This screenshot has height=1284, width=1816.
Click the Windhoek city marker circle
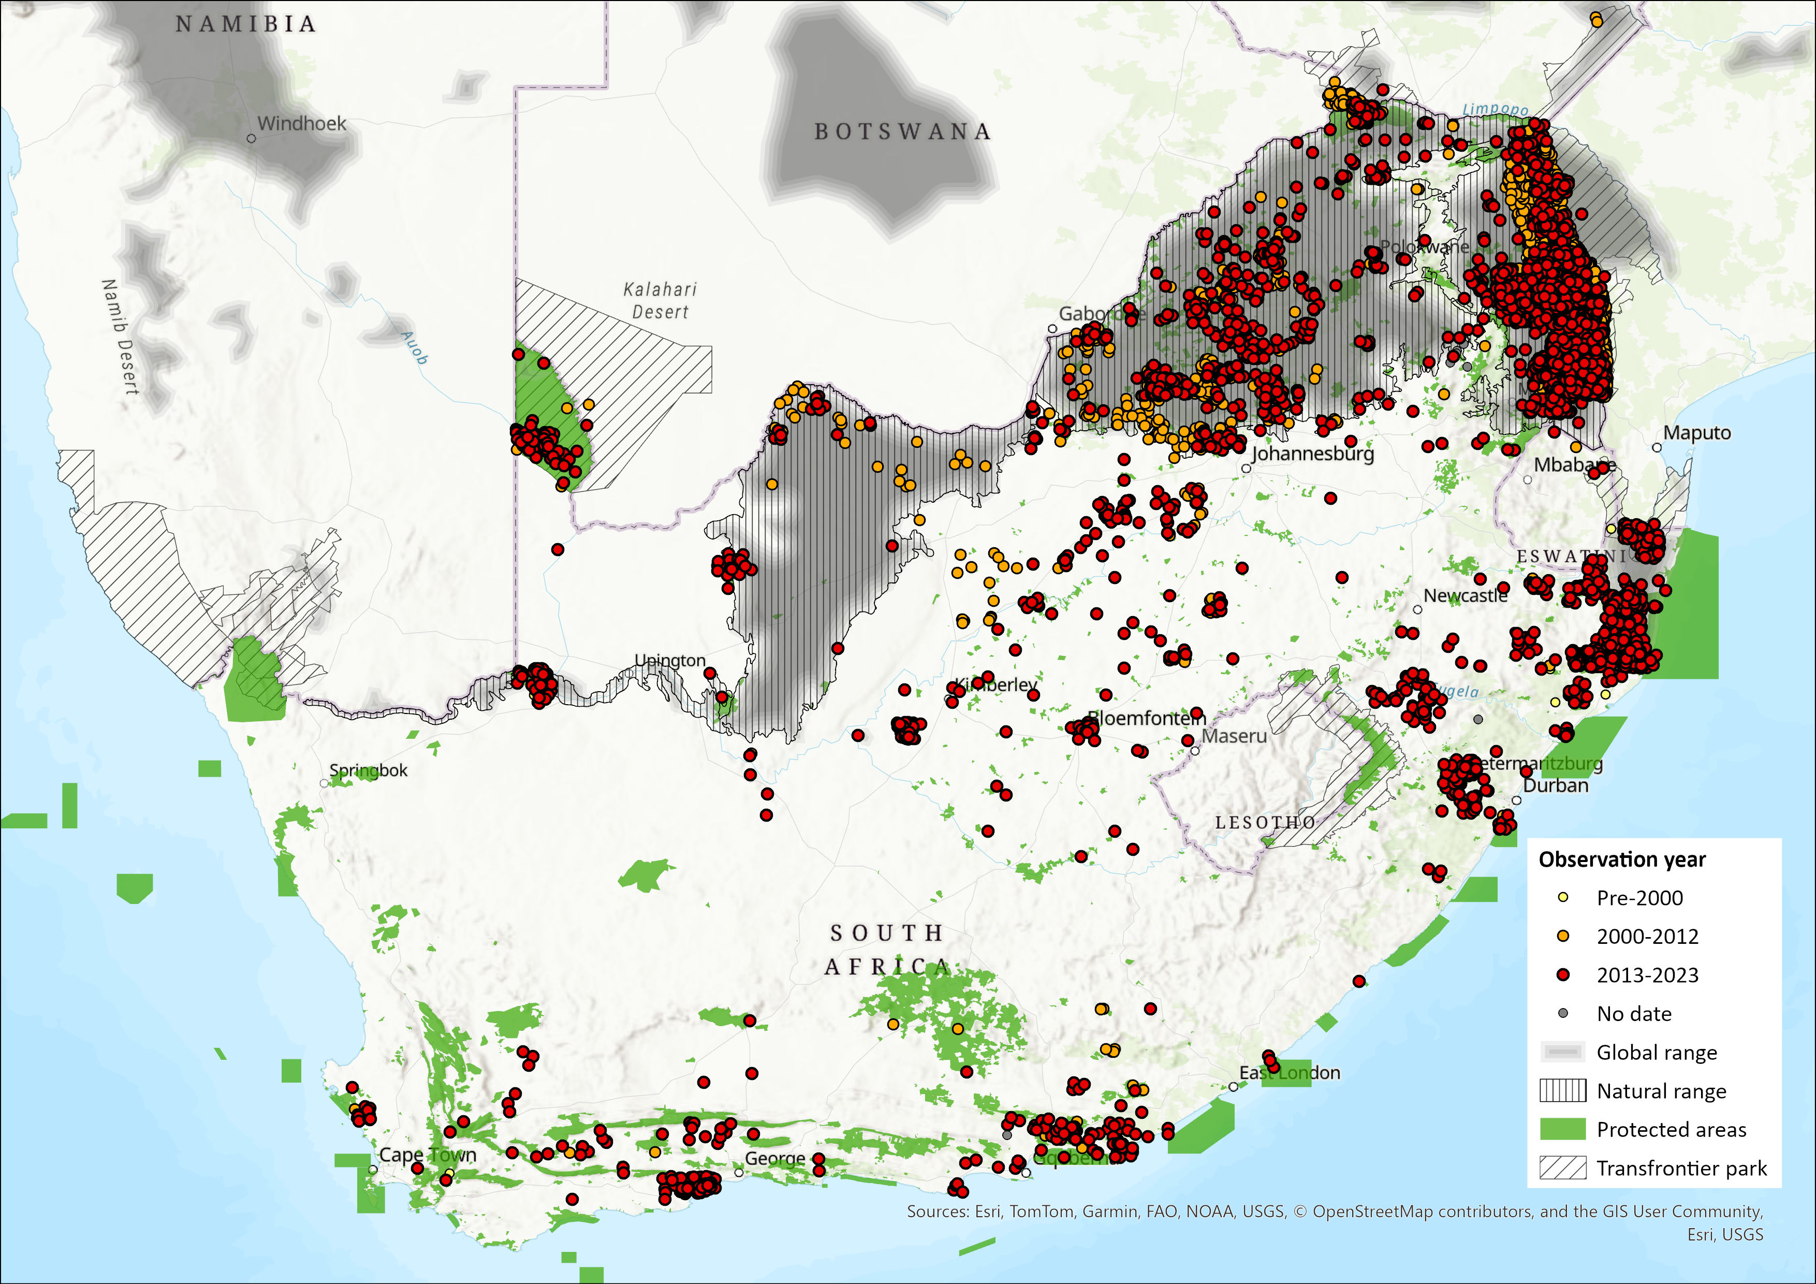252,138
